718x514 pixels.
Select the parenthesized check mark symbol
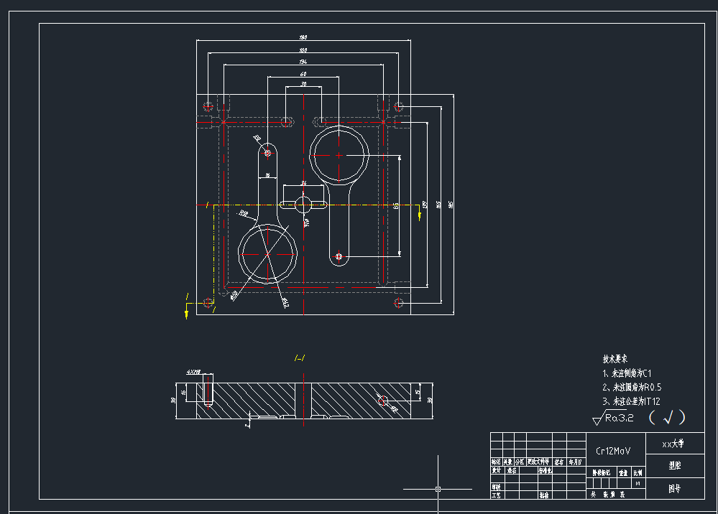(667, 417)
